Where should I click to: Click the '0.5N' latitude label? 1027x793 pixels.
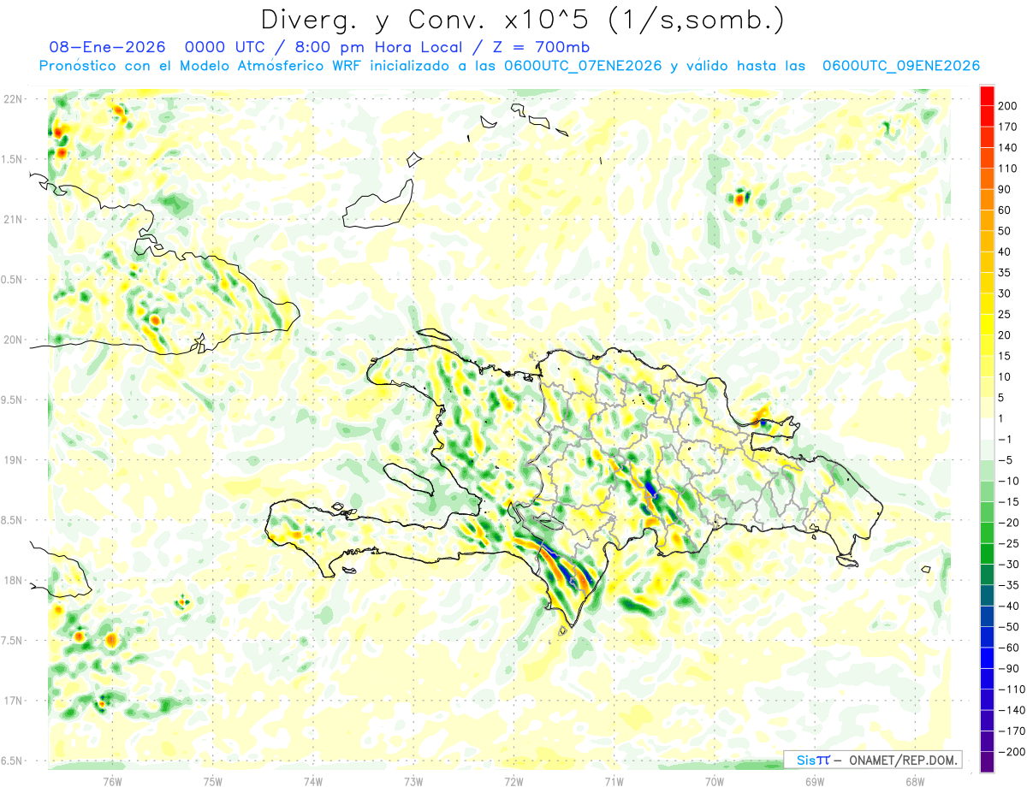pos(12,280)
